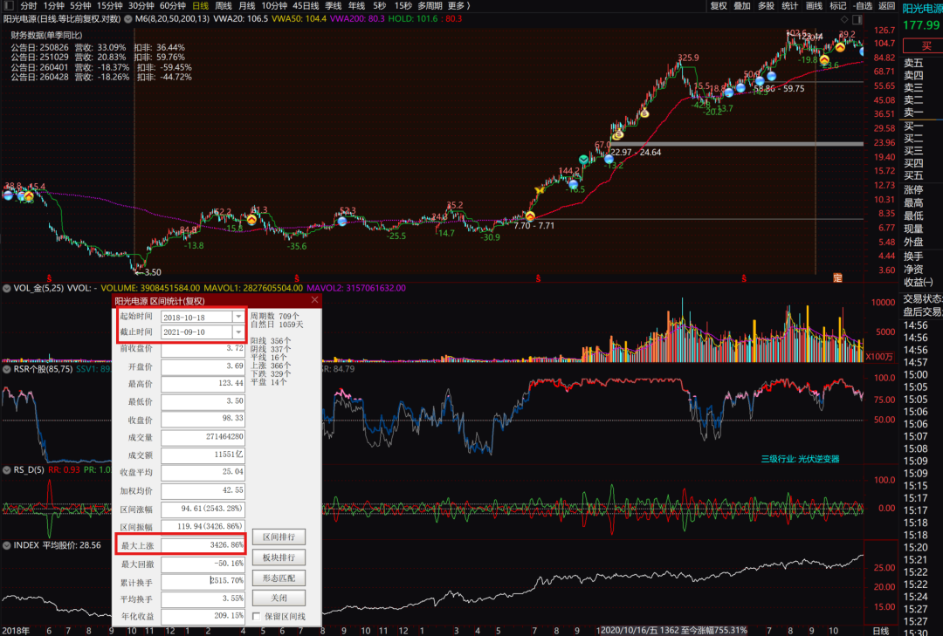This screenshot has width=943, height=636.
Task: Toggle the panel layout icon left of 分时
Action: tap(8, 5)
